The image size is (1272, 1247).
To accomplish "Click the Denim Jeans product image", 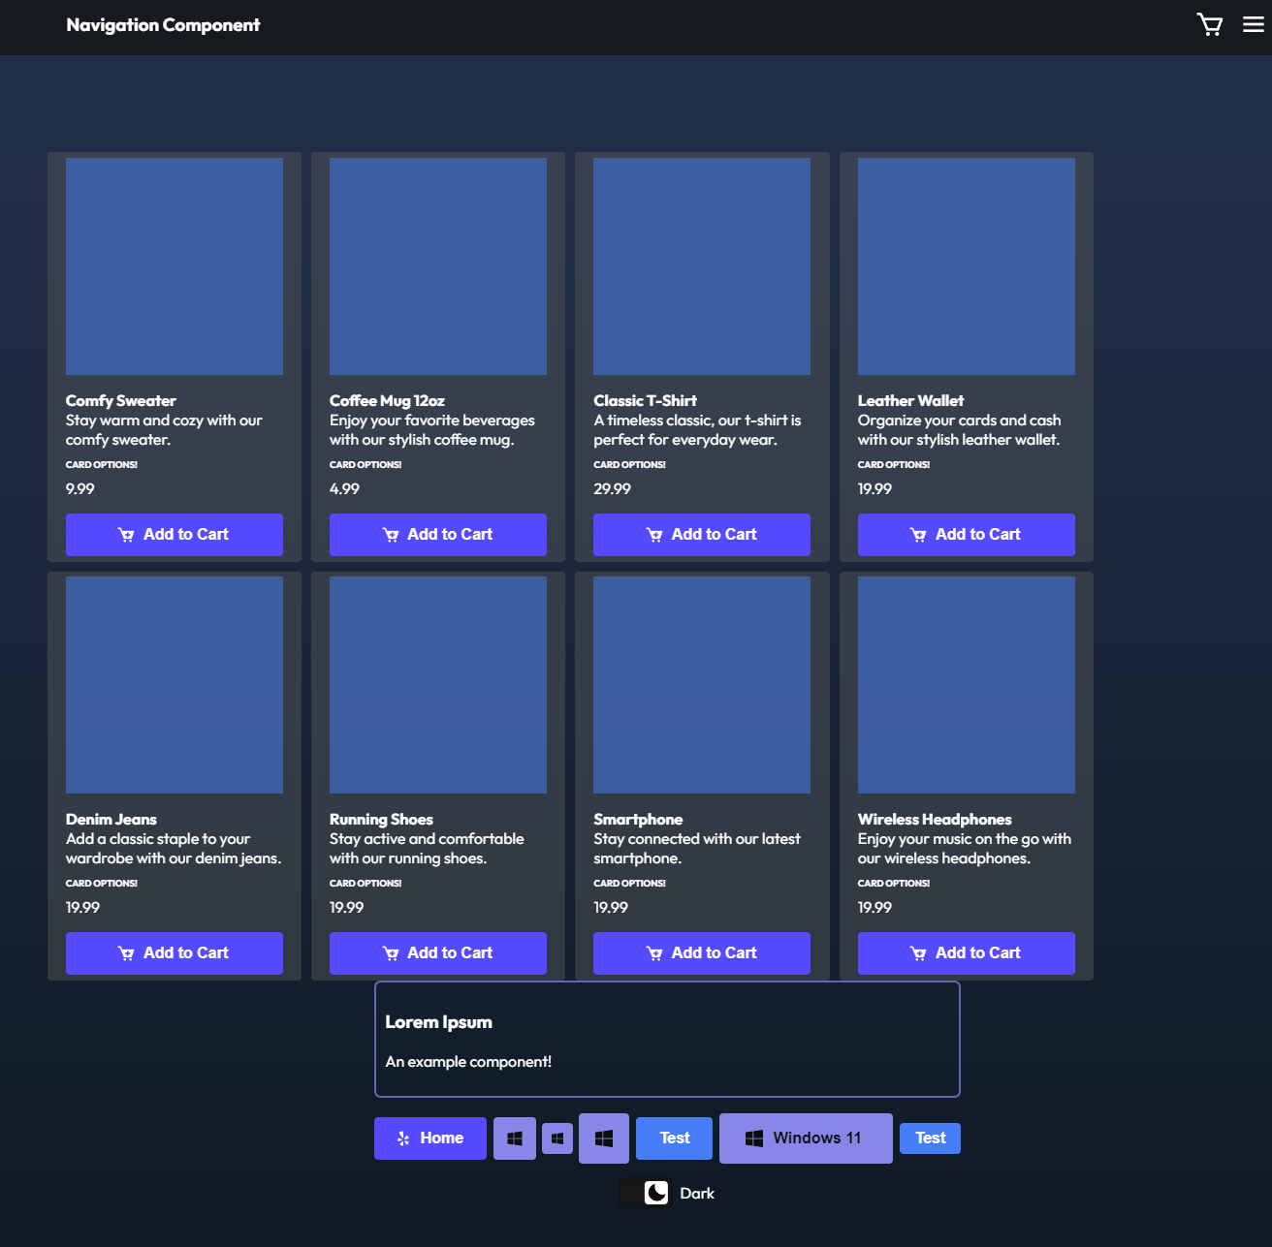I will (x=174, y=683).
